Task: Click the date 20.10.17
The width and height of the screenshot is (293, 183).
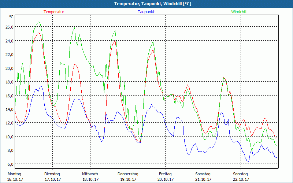Action: click(x=166, y=179)
